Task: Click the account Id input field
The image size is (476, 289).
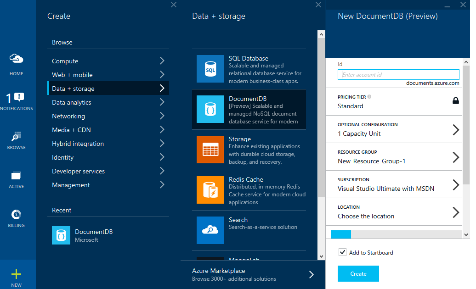Action: (398, 74)
